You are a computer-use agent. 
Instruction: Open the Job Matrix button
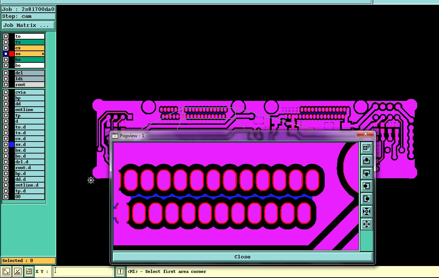28,25
